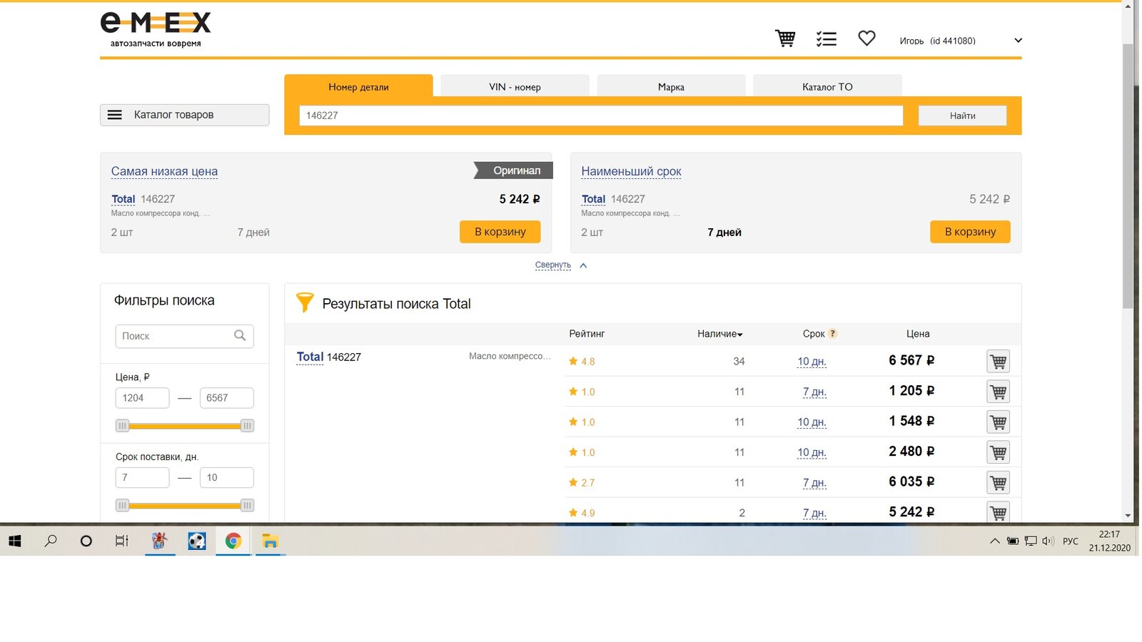Grab the left price slider handle
The image size is (1142, 642).
(123, 426)
